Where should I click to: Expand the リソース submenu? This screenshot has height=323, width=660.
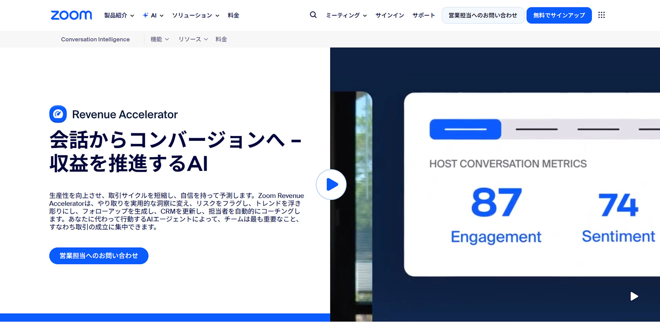click(x=193, y=39)
